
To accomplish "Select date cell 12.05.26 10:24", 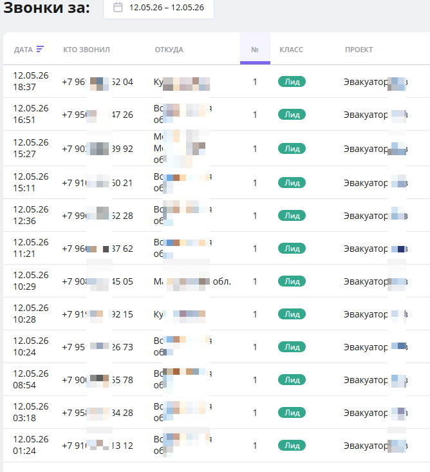I will [31, 346].
